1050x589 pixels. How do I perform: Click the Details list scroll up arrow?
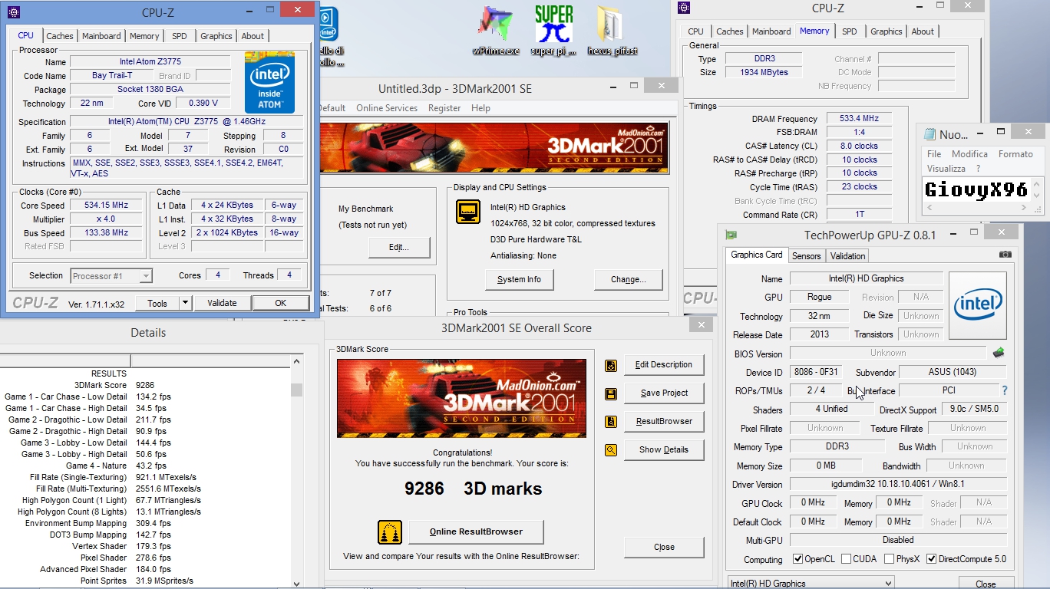pyautogui.click(x=297, y=361)
